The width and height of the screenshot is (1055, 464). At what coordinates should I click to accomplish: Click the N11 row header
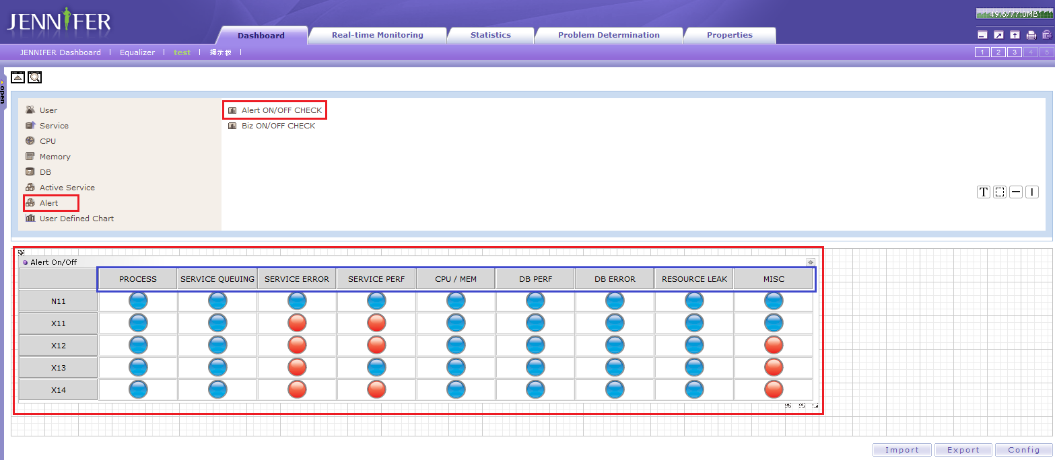(x=59, y=301)
